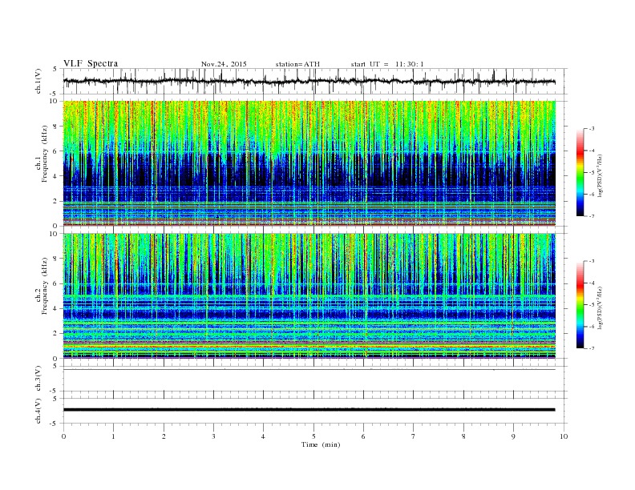Viewport: 635px width, 490px height.
Task: Click the upper PSD color bar
Action: click(580, 173)
